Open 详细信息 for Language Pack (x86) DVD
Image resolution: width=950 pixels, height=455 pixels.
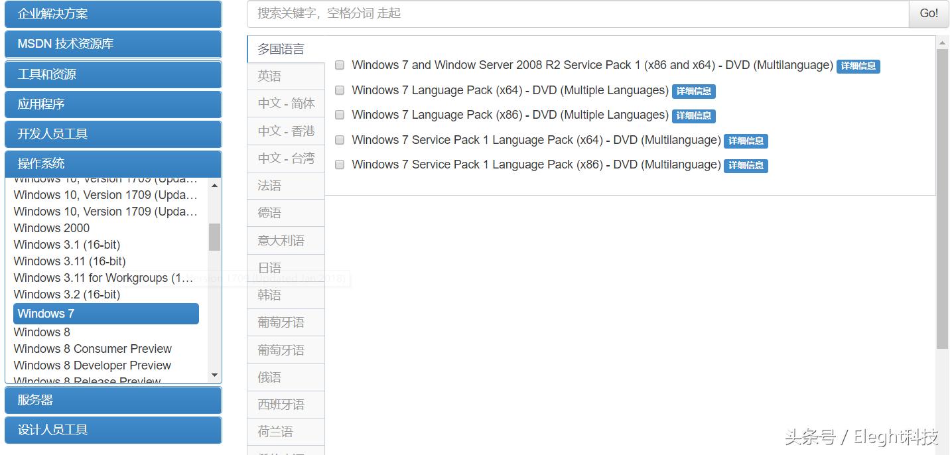[694, 115]
